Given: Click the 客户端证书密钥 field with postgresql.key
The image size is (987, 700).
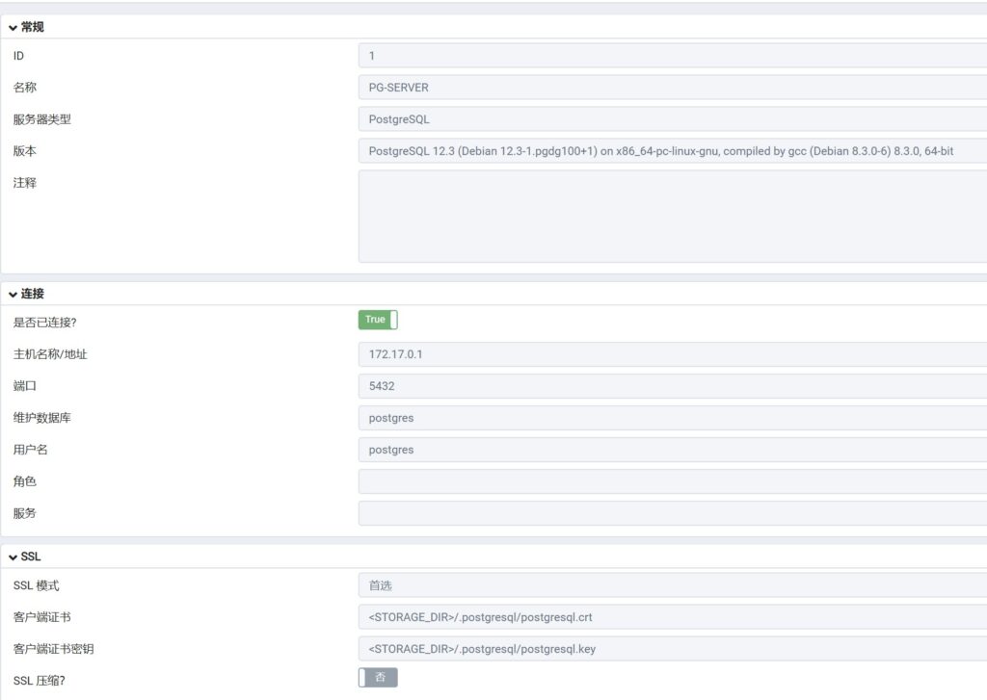Looking at the screenshot, I should (x=672, y=649).
